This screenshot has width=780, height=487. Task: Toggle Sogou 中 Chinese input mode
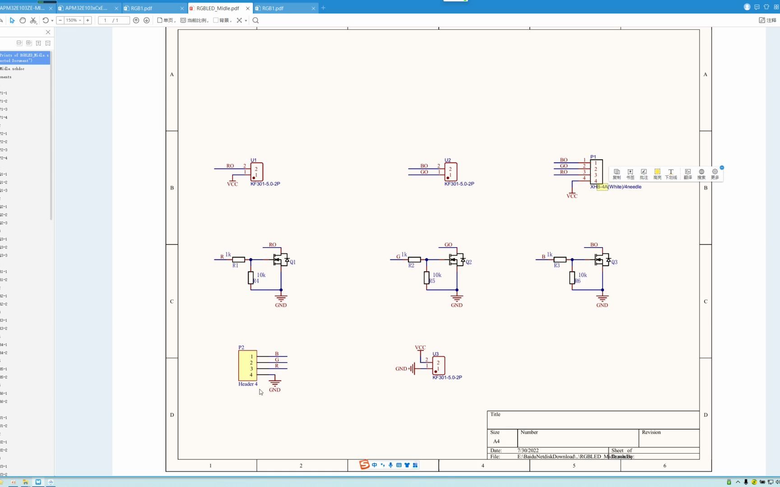[374, 465]
